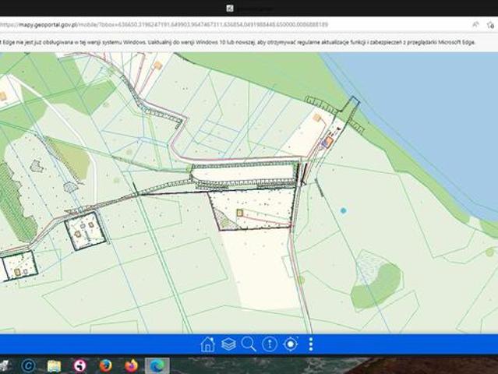Viewport: 498px width, 374px height.
Task: Click the info/north arrow circle icon
Action: click(x=270, y=344)
